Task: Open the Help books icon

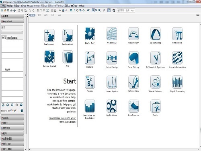Action: [x=68, y=57]
